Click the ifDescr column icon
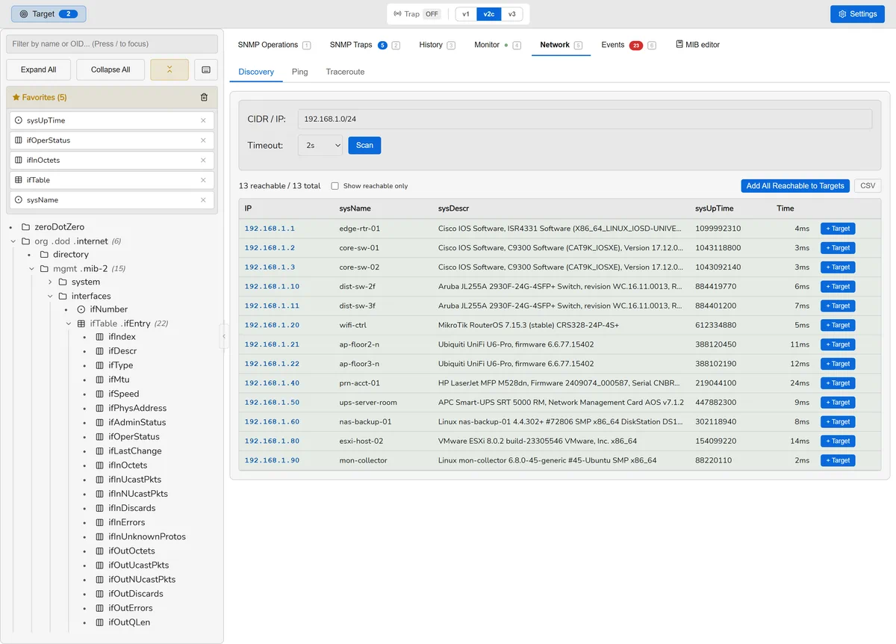Image resolution: width=896 pixels, height=644 pixels. point(100,351)
